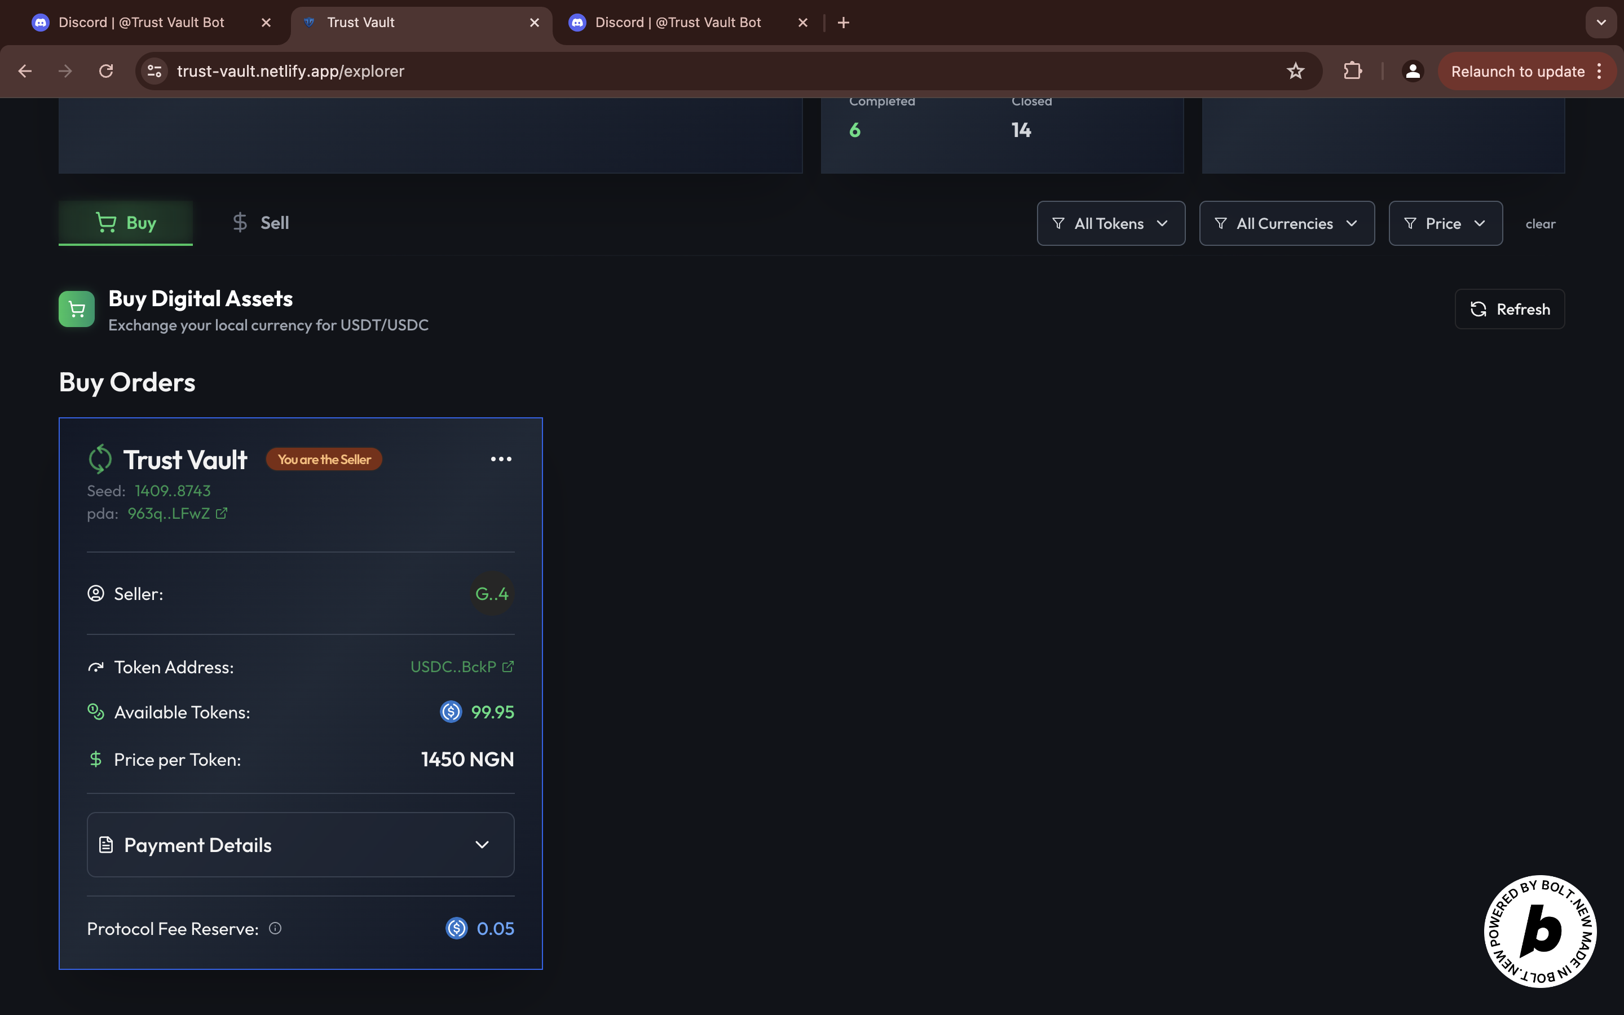This screenshot has width=1624, height=1015.
Task: Open the Price sort dropdown
Action: (x=1445, y=223)
